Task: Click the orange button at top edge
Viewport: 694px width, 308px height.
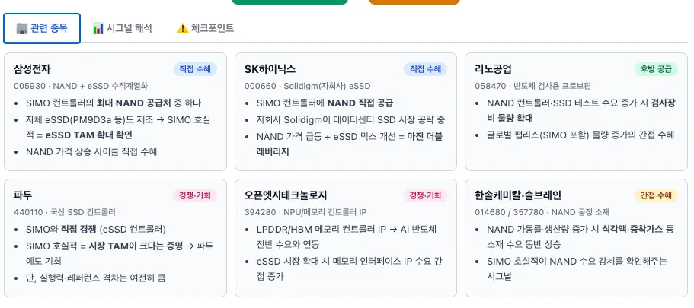Action: pyautogui.click(x=414, y=2)
